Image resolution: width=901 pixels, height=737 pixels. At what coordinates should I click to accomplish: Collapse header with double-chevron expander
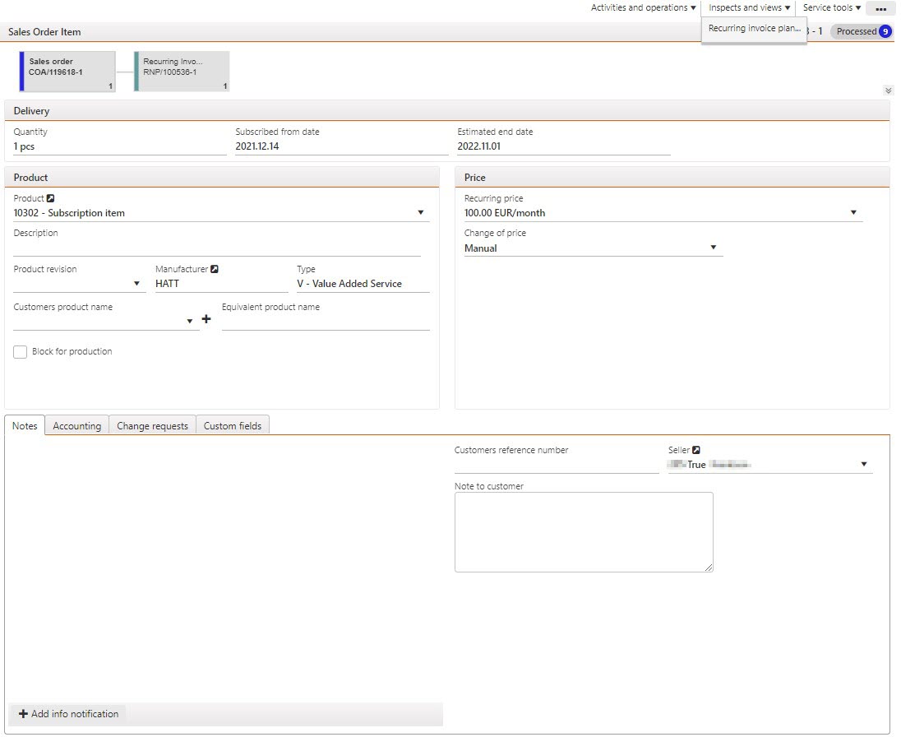coord(888,90)
